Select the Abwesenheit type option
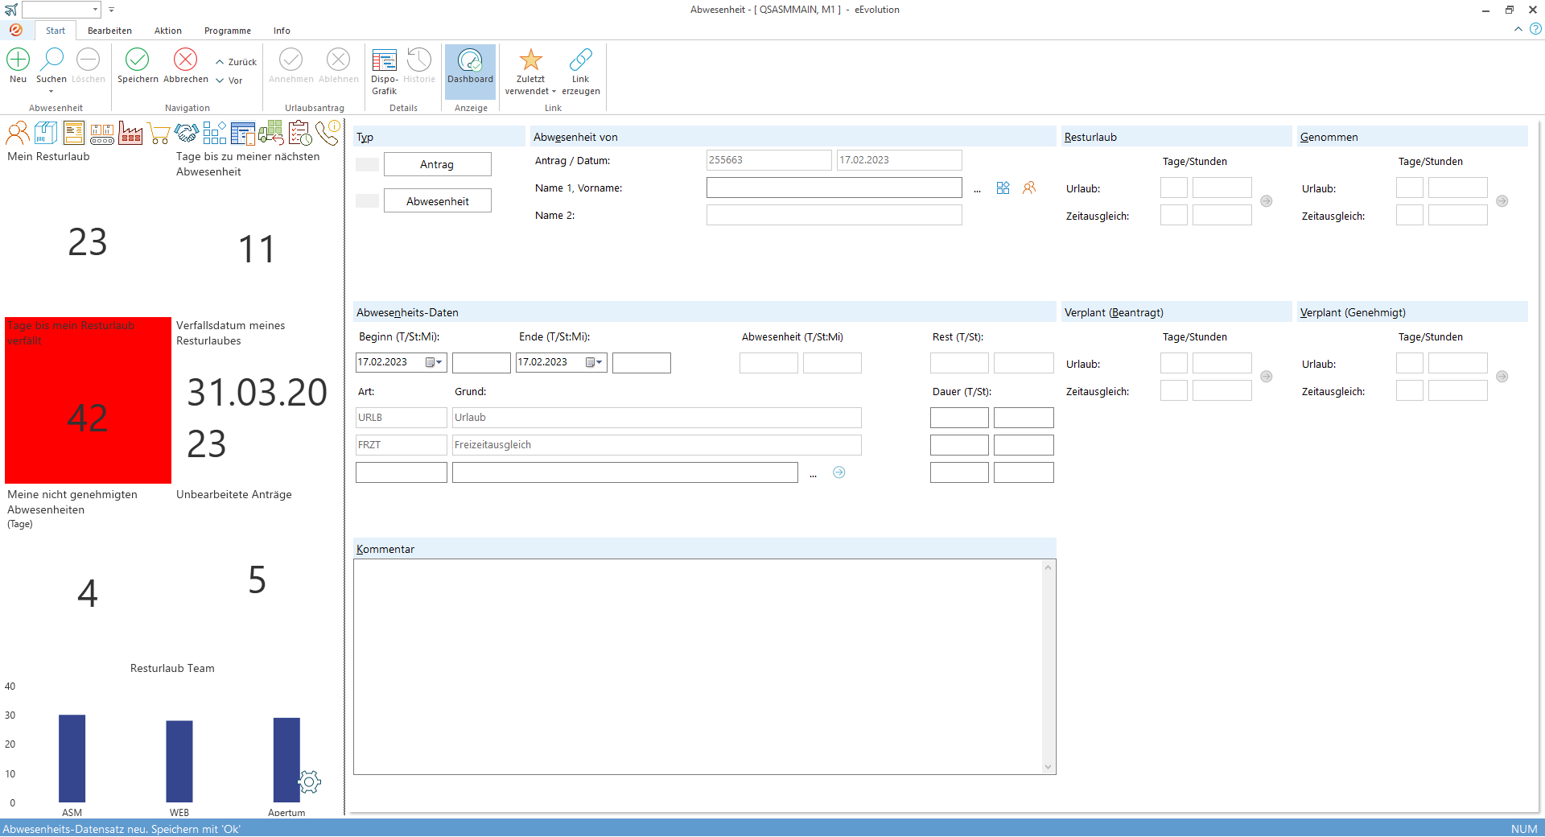 [437, 201]
